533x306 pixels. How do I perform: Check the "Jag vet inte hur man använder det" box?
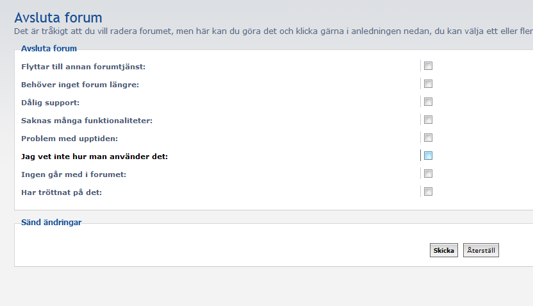click(x=428, y=155)
